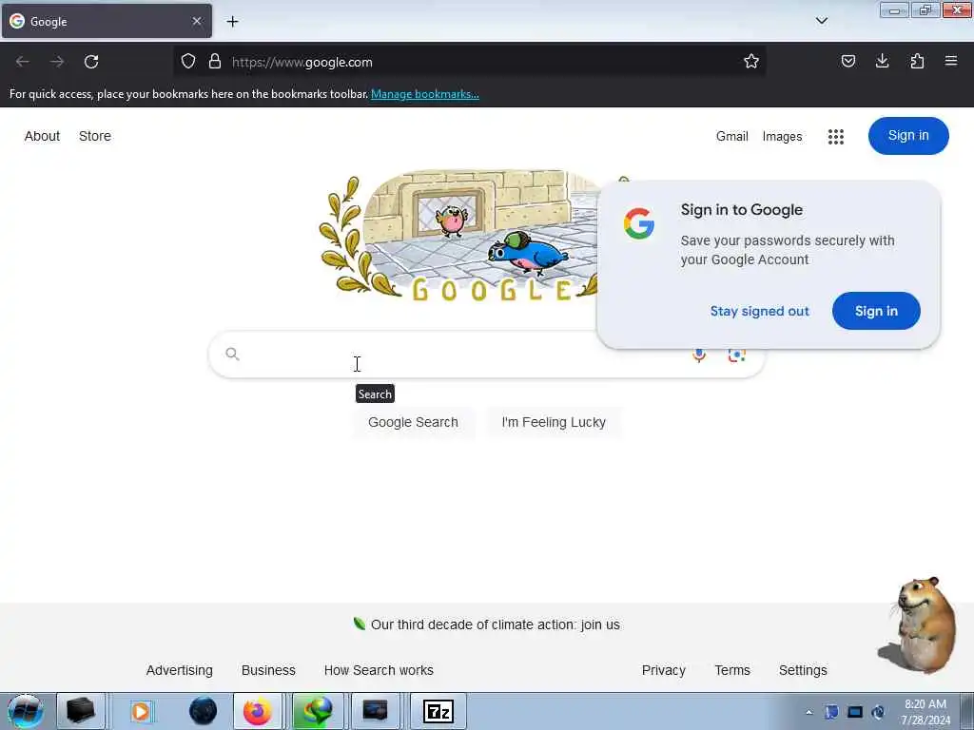Open the Business footer link
This screenshot has height=730, width=974.
(x=268, y=670)
